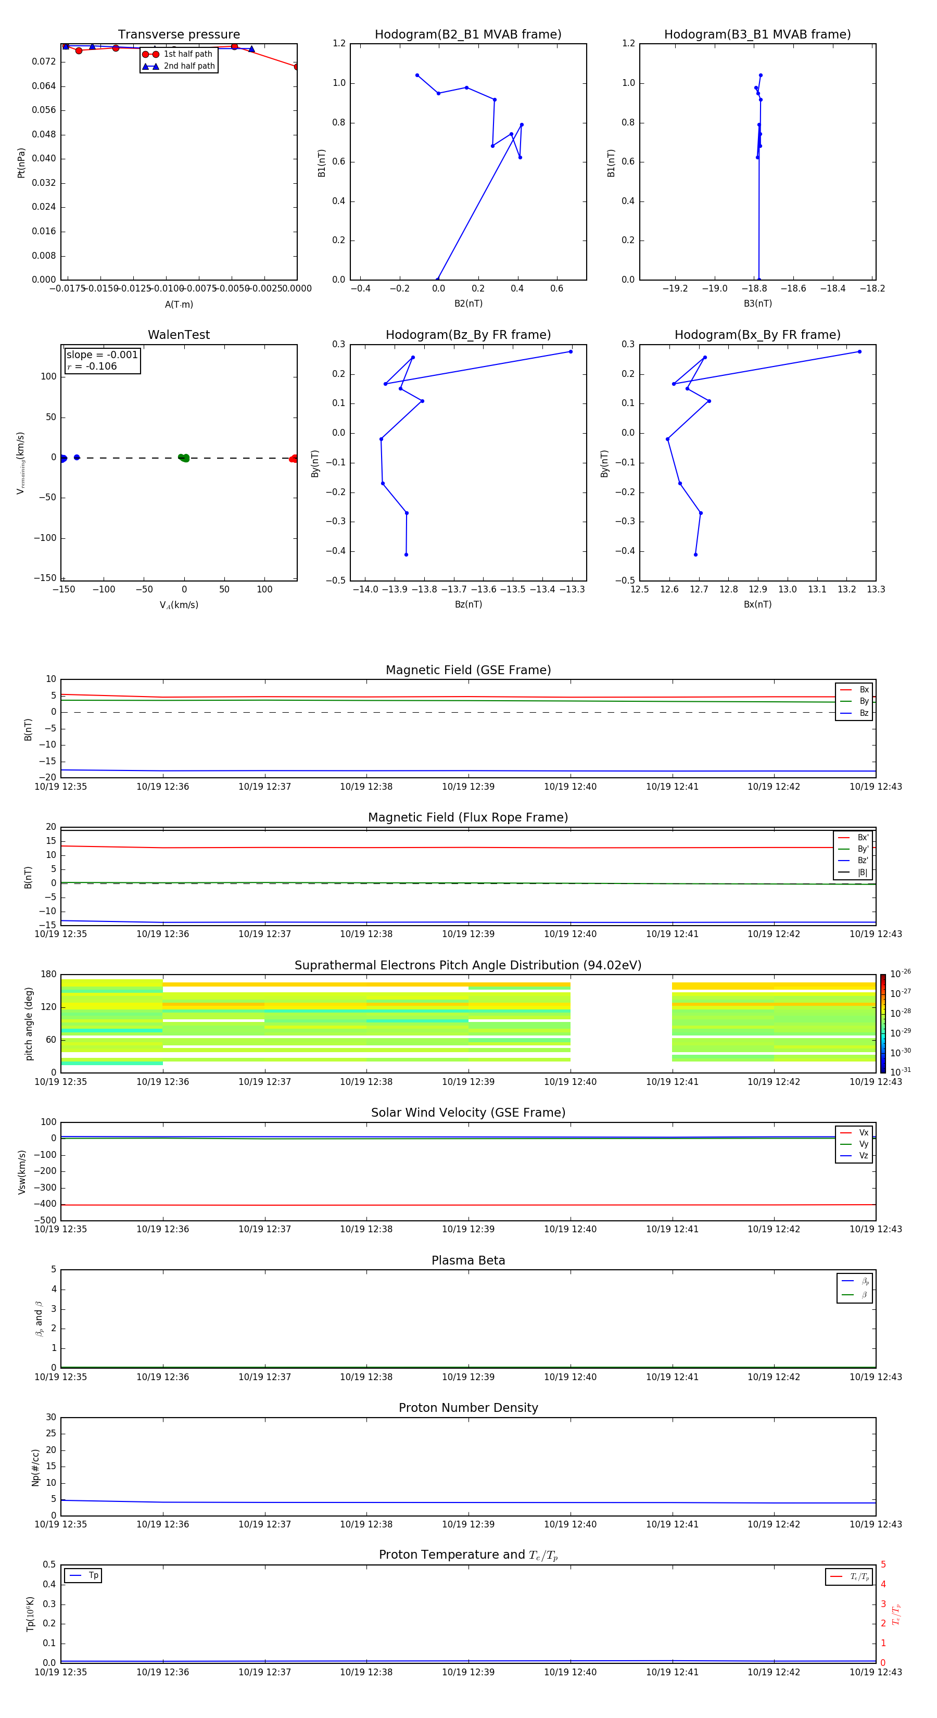Viewport: 937px width, 1718px height.
Task: Click the pitch angle colorbar
Action: pos(883,1024)
